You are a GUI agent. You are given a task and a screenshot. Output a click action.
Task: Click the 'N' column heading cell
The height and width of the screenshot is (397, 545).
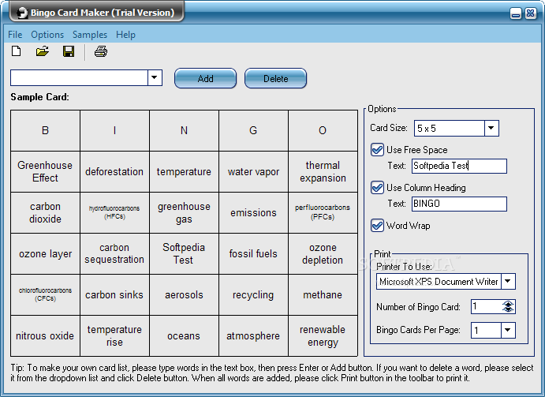[184, 130]
